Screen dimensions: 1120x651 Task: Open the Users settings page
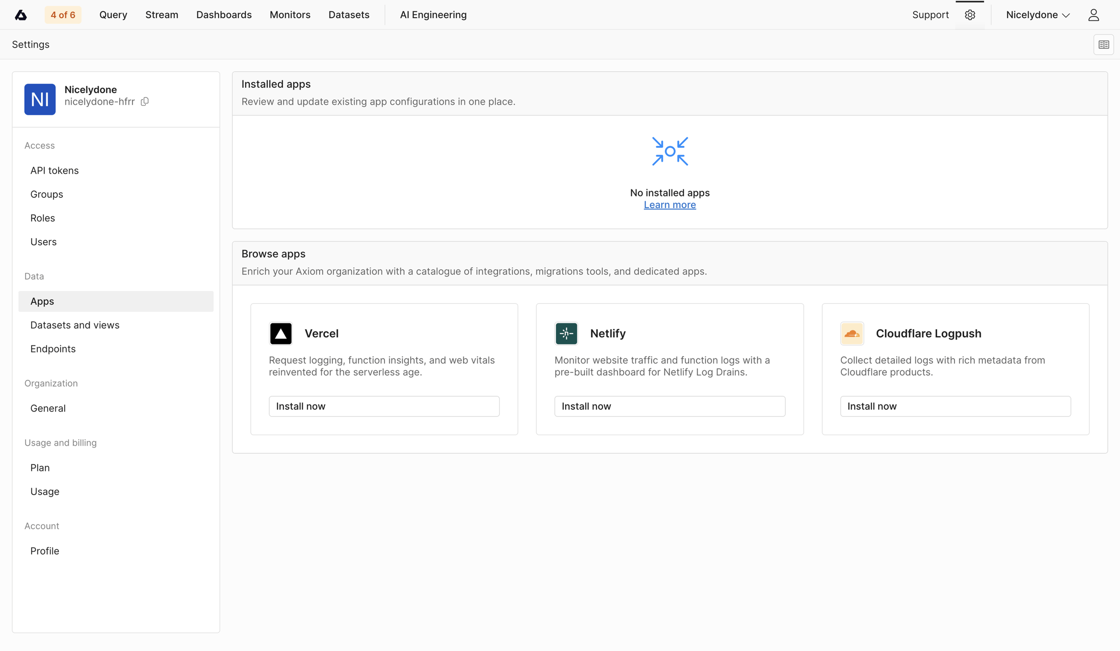tap(116, 242)
